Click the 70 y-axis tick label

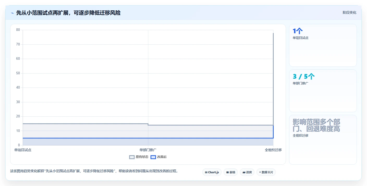tap(18, 44)
